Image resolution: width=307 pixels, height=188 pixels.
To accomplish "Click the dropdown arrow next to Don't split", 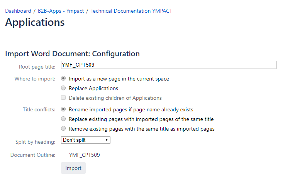I will click(x=107, y=140).
